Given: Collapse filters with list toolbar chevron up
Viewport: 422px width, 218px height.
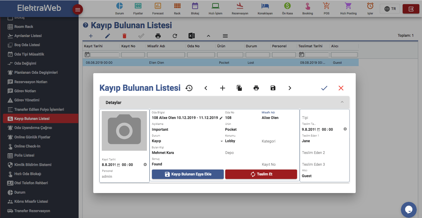Looking at the screenshot, I should pyautogui.click(x=209, y=36).
